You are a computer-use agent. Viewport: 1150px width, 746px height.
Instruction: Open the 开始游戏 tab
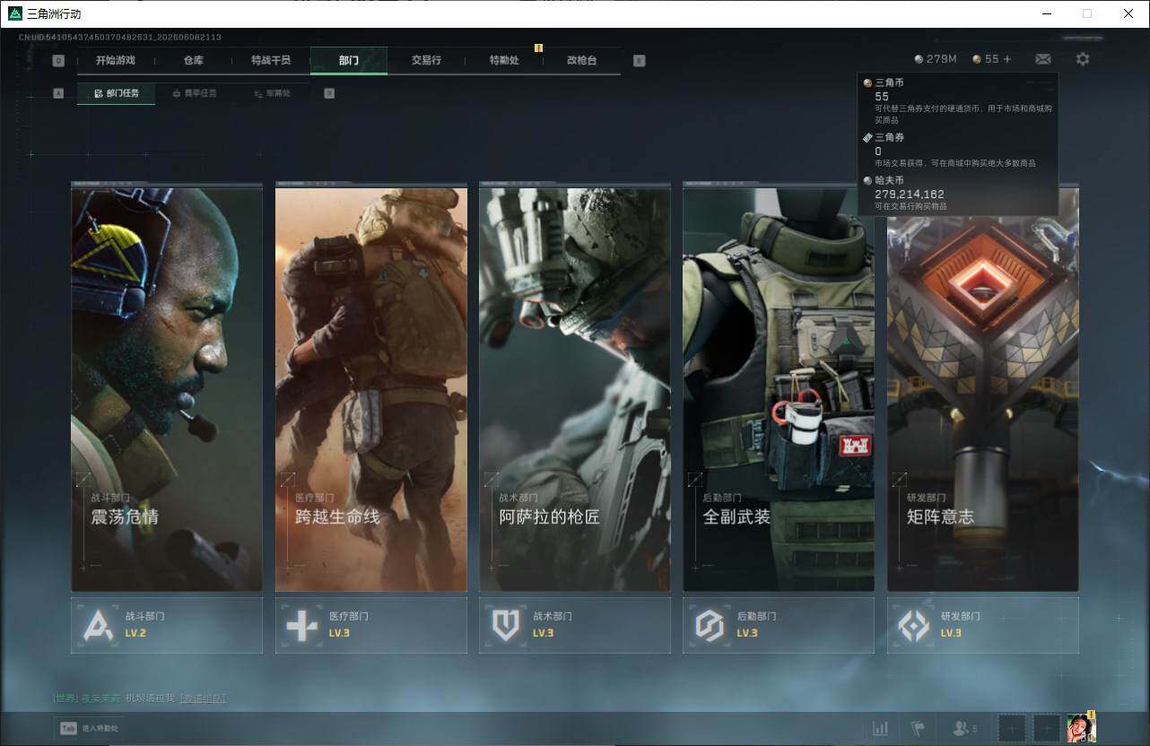point(116,60)
